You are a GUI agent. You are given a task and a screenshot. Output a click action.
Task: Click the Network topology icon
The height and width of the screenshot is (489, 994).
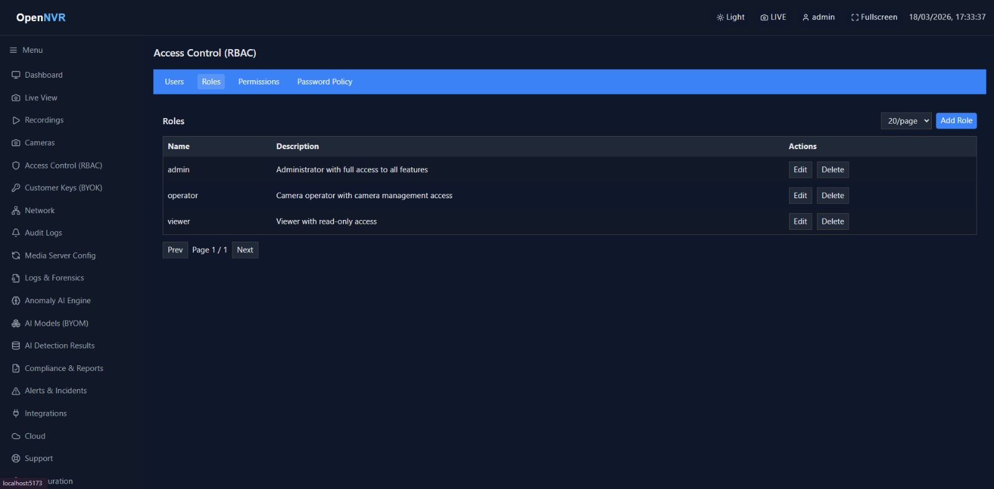[x=16, y=211]
